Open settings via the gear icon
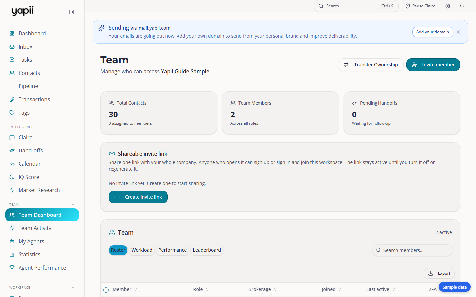This screenshot has height=297, width=476. 448,6
